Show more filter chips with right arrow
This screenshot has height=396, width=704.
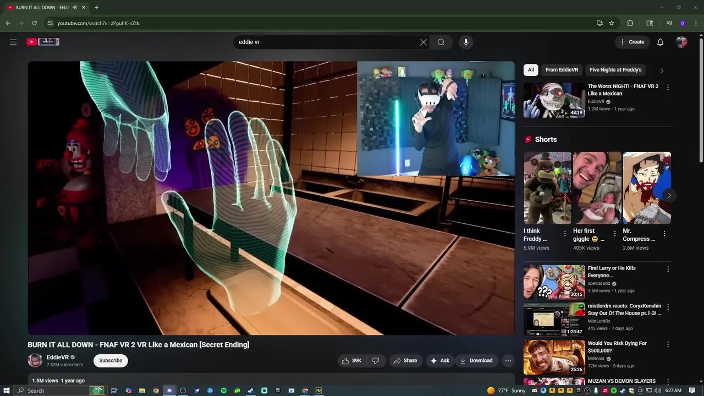[x=662, y=70]
